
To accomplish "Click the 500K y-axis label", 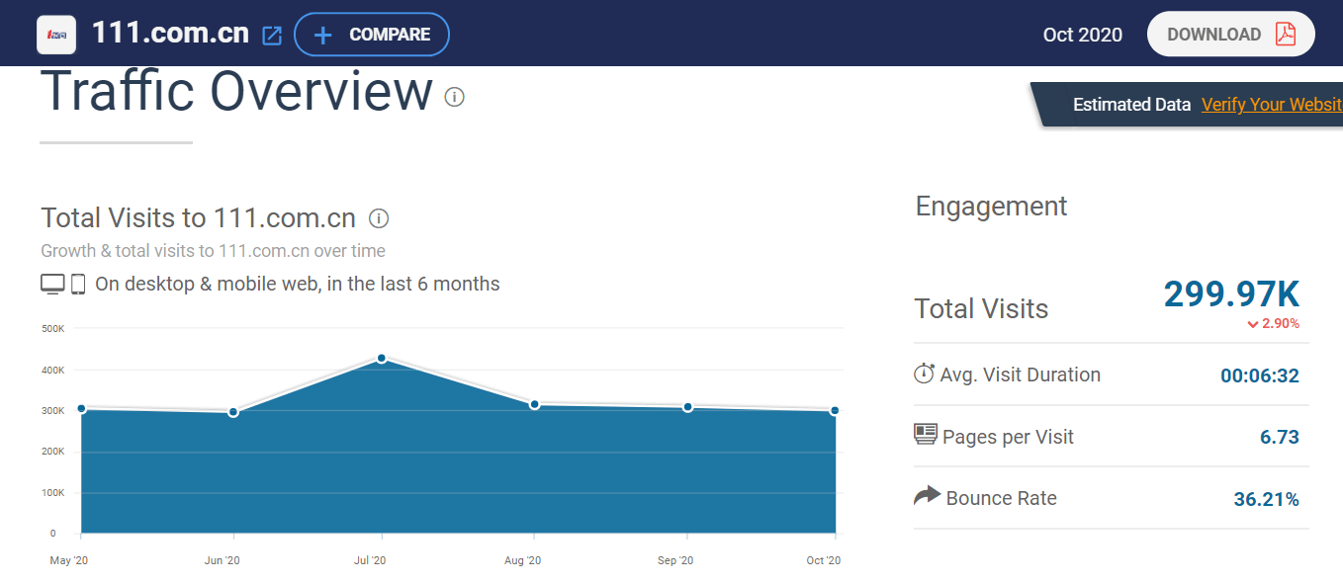I will click(x=52, y=328).
